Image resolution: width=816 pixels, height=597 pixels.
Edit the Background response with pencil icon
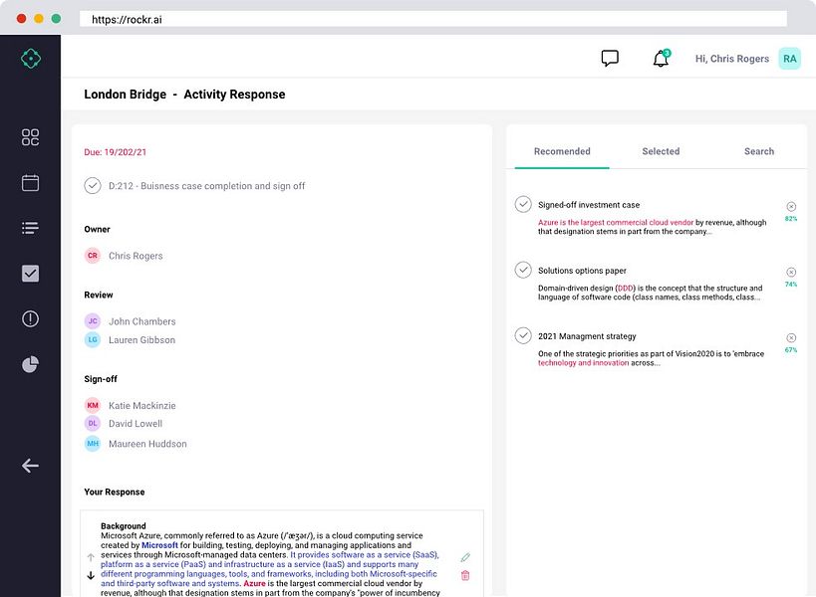[465, 557]
